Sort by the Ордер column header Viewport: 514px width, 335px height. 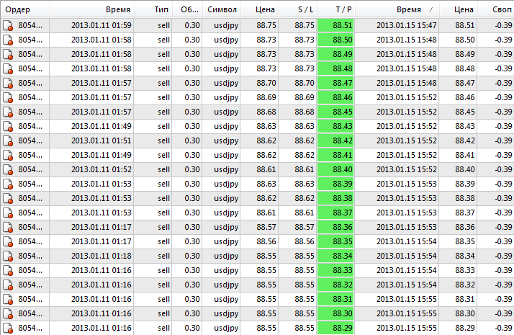pyautogui.click(x=25, y=9)
